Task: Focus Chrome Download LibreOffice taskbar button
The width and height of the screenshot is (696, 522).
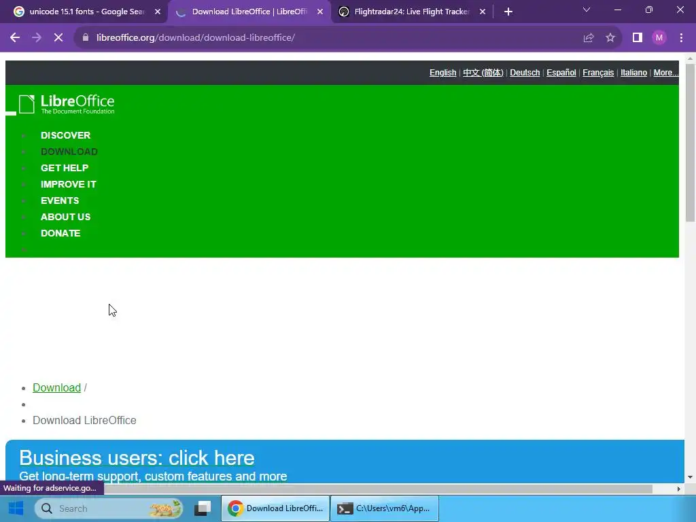Action: [275, 508]
